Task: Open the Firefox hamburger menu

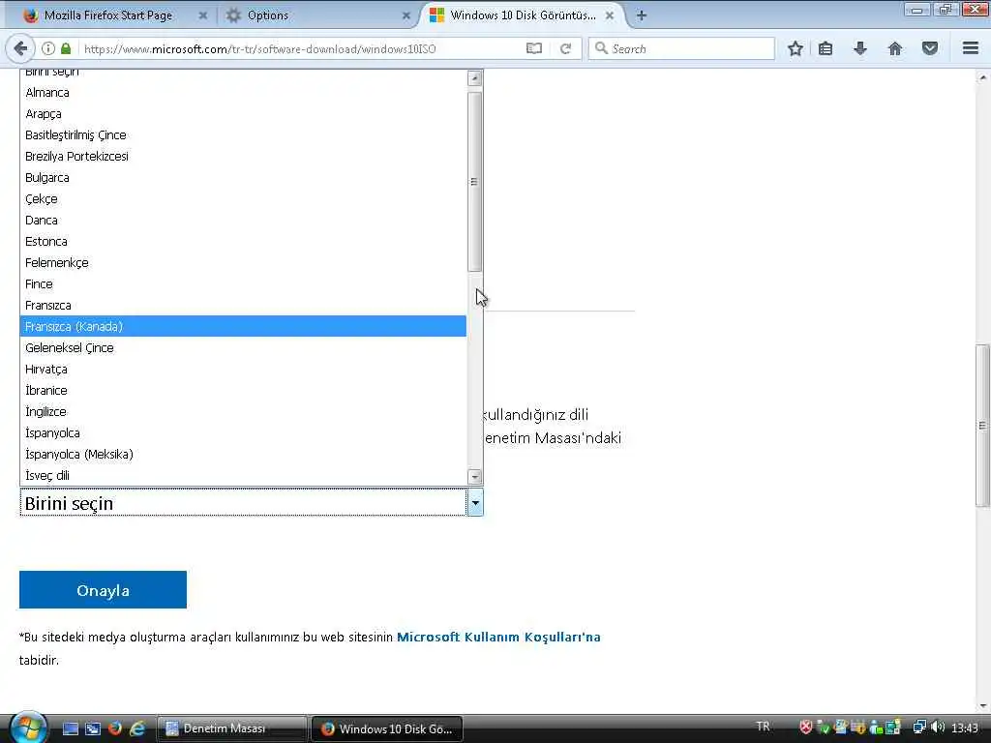Action: (x=971, y=48)
